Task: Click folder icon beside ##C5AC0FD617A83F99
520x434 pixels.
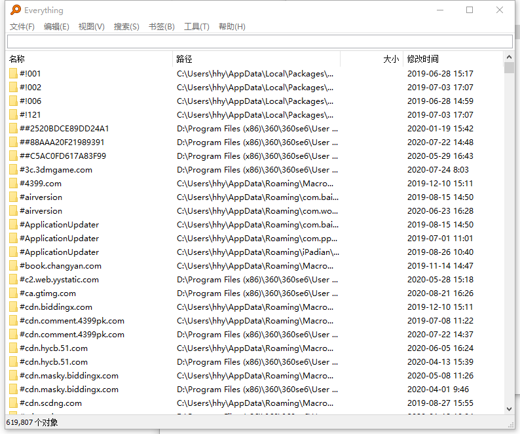Action: 13,156
